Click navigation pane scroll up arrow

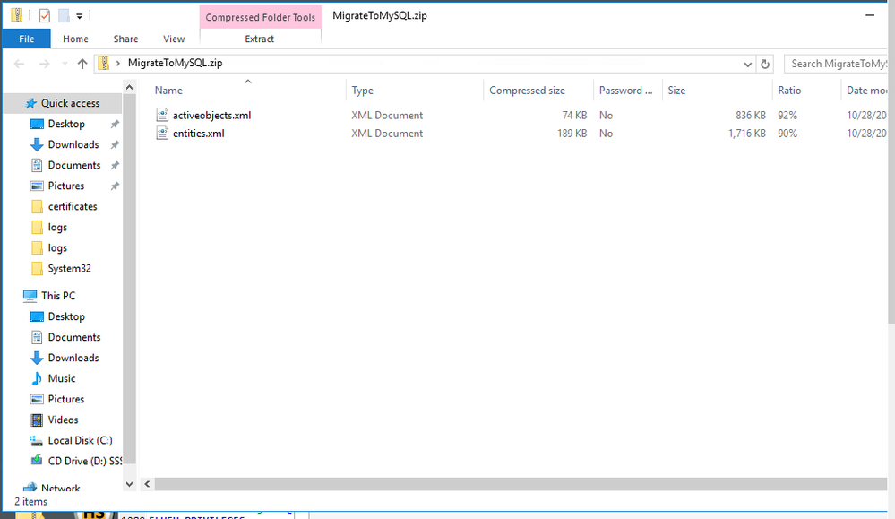[130, 87]
